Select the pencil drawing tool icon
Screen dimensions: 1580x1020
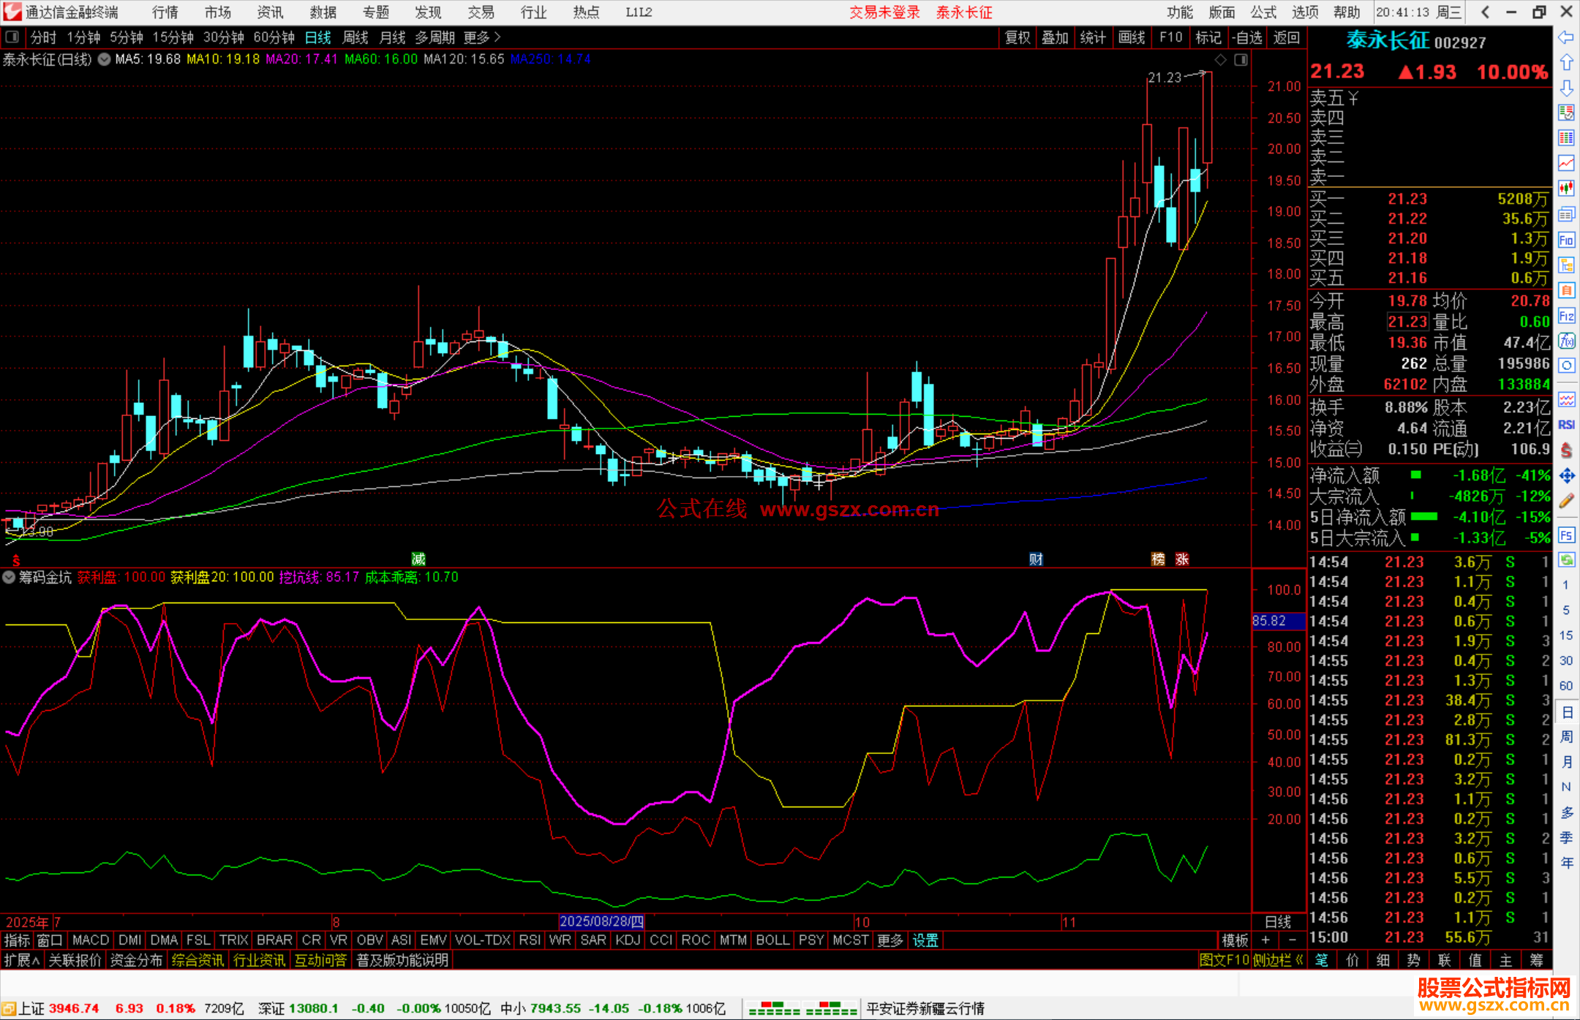(1566, 502)
